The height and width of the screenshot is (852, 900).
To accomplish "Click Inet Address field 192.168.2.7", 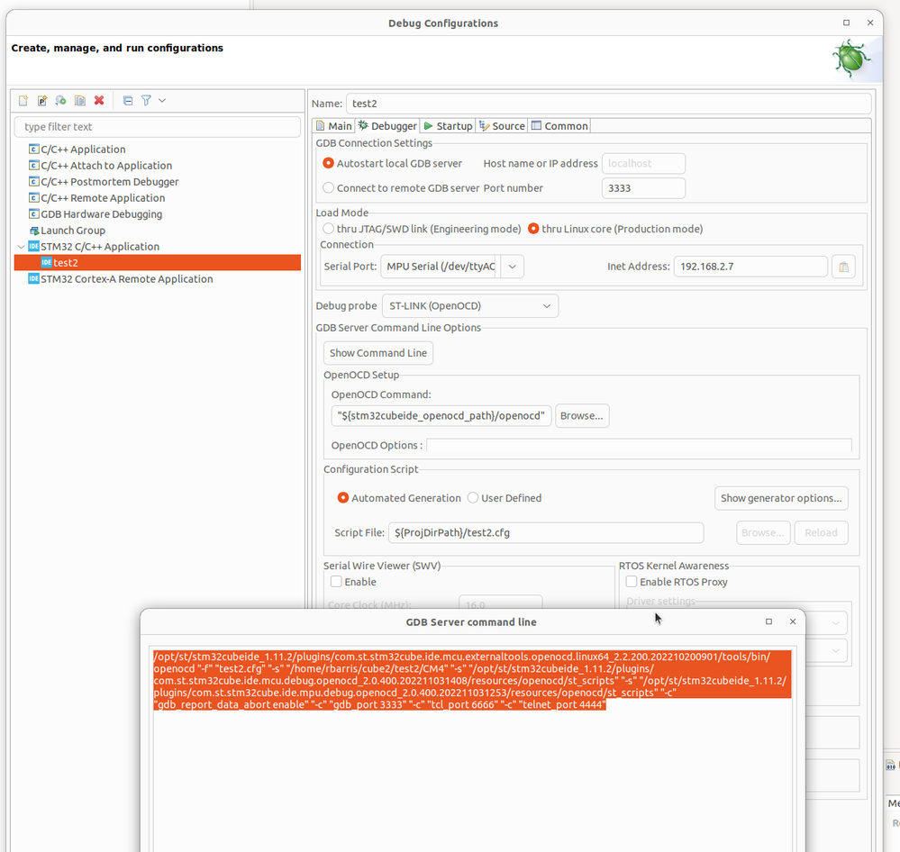I will (x=750, y=267).
